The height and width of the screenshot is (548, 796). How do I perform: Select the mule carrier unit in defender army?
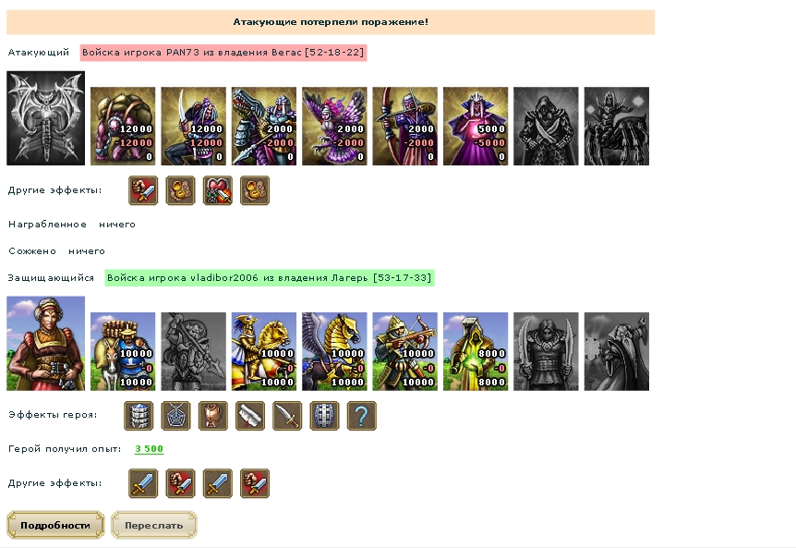pos(123,351)
